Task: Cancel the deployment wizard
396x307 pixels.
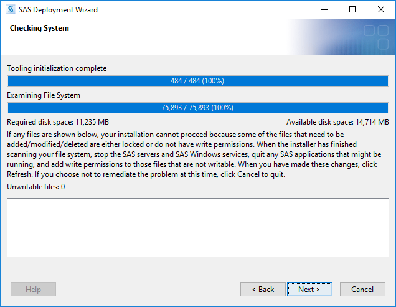Action: point(362,289)
